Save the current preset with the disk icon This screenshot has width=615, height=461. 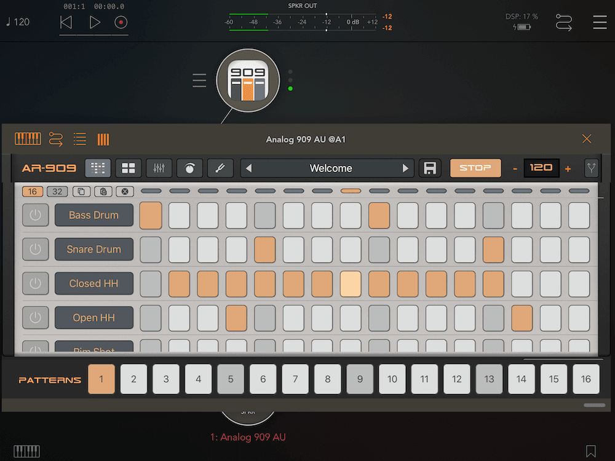click(430, 168)
